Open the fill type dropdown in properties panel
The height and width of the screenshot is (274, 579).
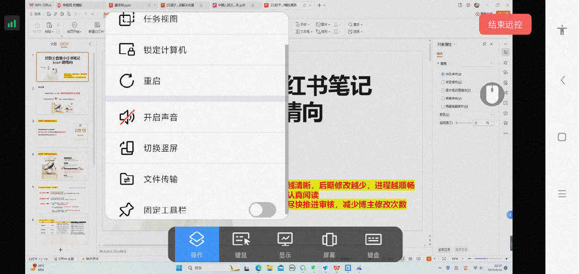point(477,64)
